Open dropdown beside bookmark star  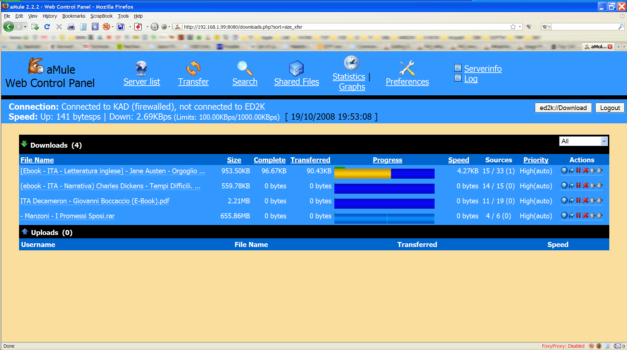520,27
